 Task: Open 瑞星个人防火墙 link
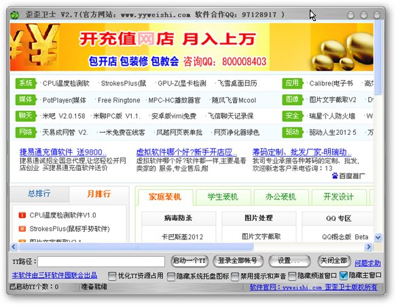tap(332, 116)
